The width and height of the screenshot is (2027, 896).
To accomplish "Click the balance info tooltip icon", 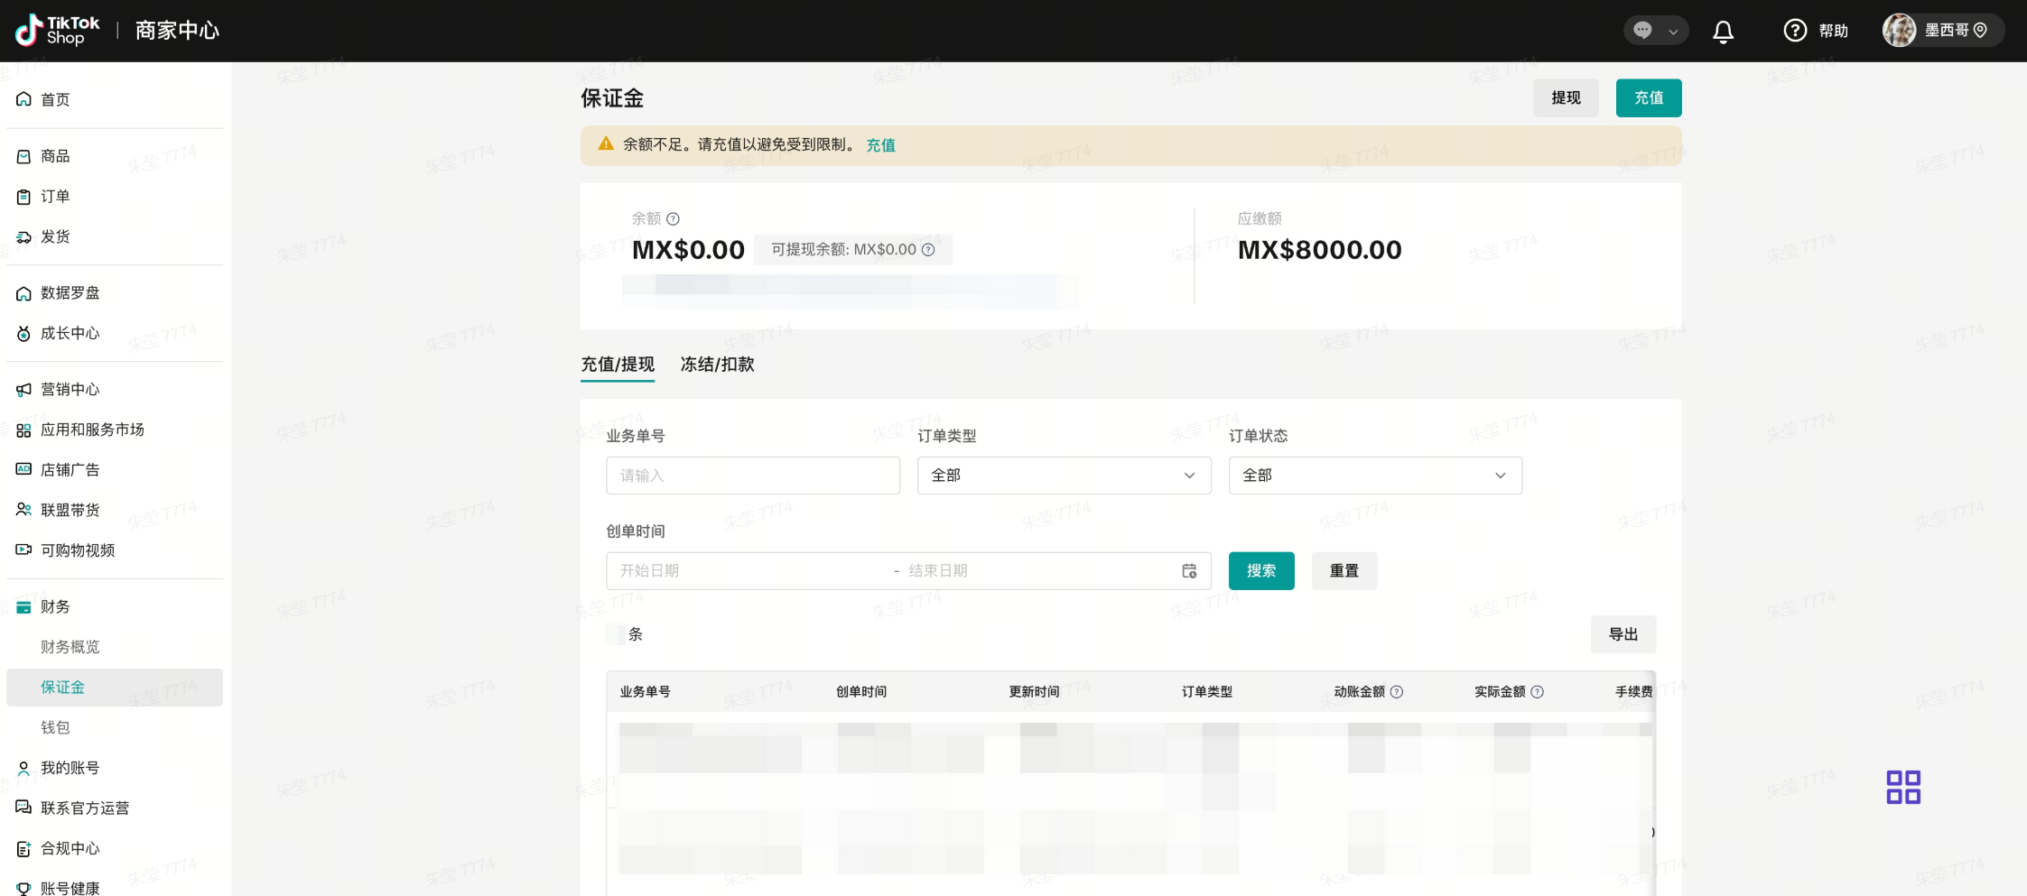I will point(674,219).
